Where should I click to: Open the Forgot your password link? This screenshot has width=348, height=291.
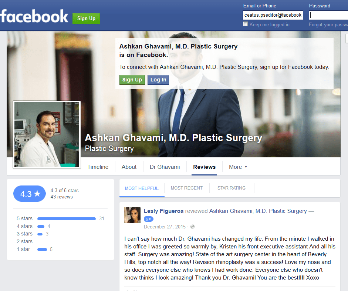[328, 25]
